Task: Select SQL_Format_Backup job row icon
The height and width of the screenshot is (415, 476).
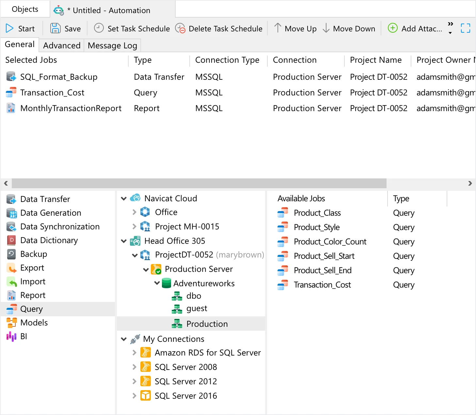Action: [x=11, y=77]
